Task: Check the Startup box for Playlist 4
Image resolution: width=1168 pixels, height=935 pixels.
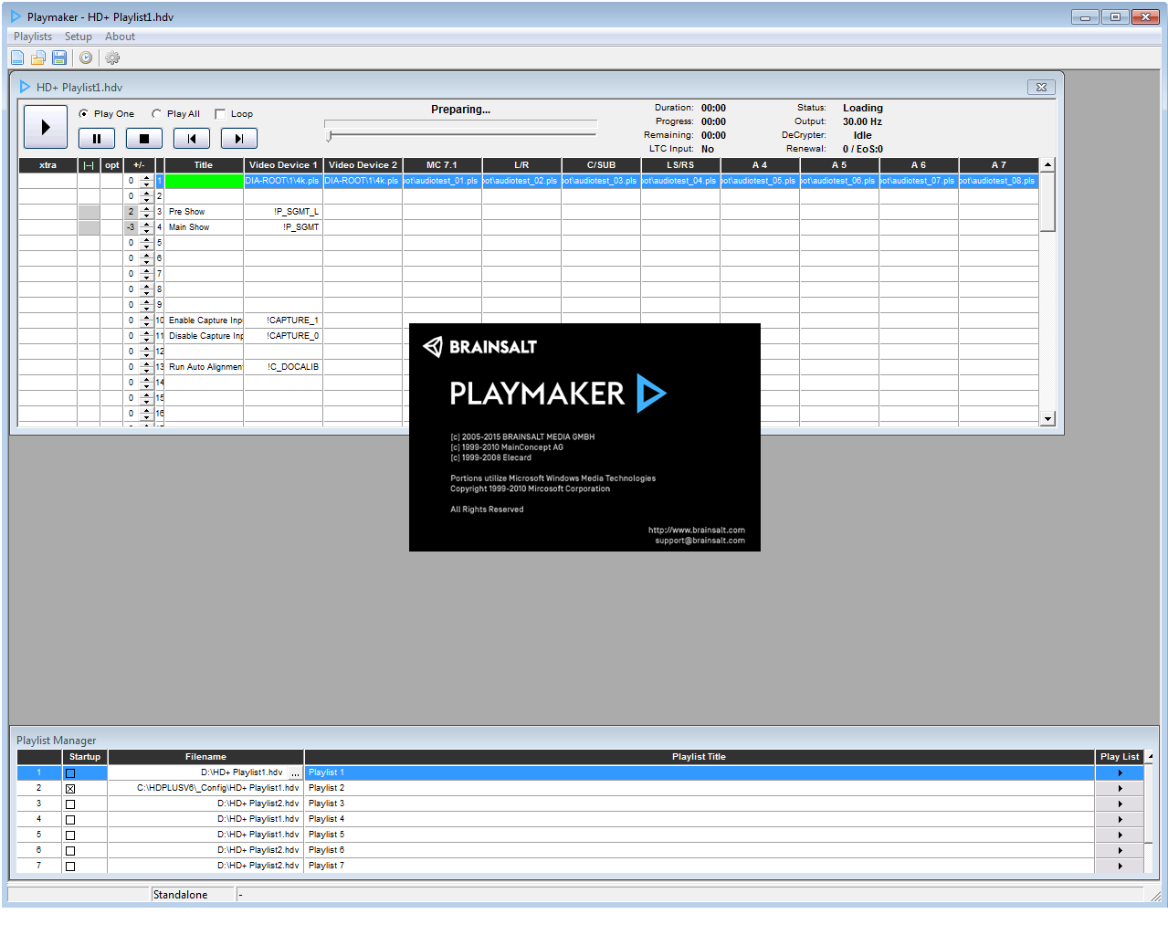Action: tap(70, 820)
